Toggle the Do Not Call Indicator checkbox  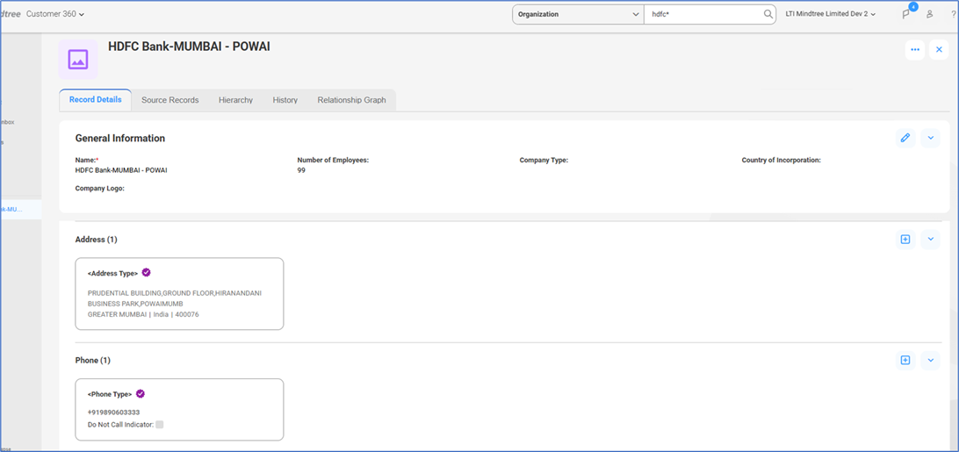pyautogui.click(x=160, y=425)
